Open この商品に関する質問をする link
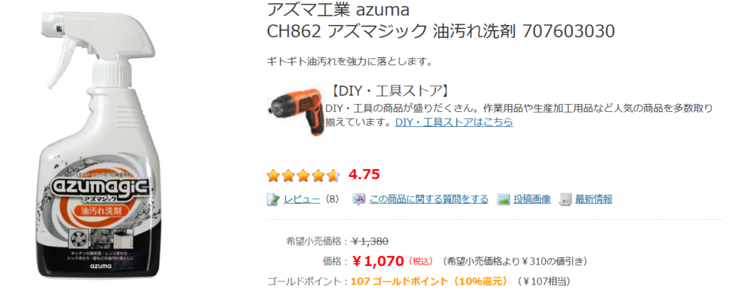The image size is (734, 291). click(x=429, y=199)
